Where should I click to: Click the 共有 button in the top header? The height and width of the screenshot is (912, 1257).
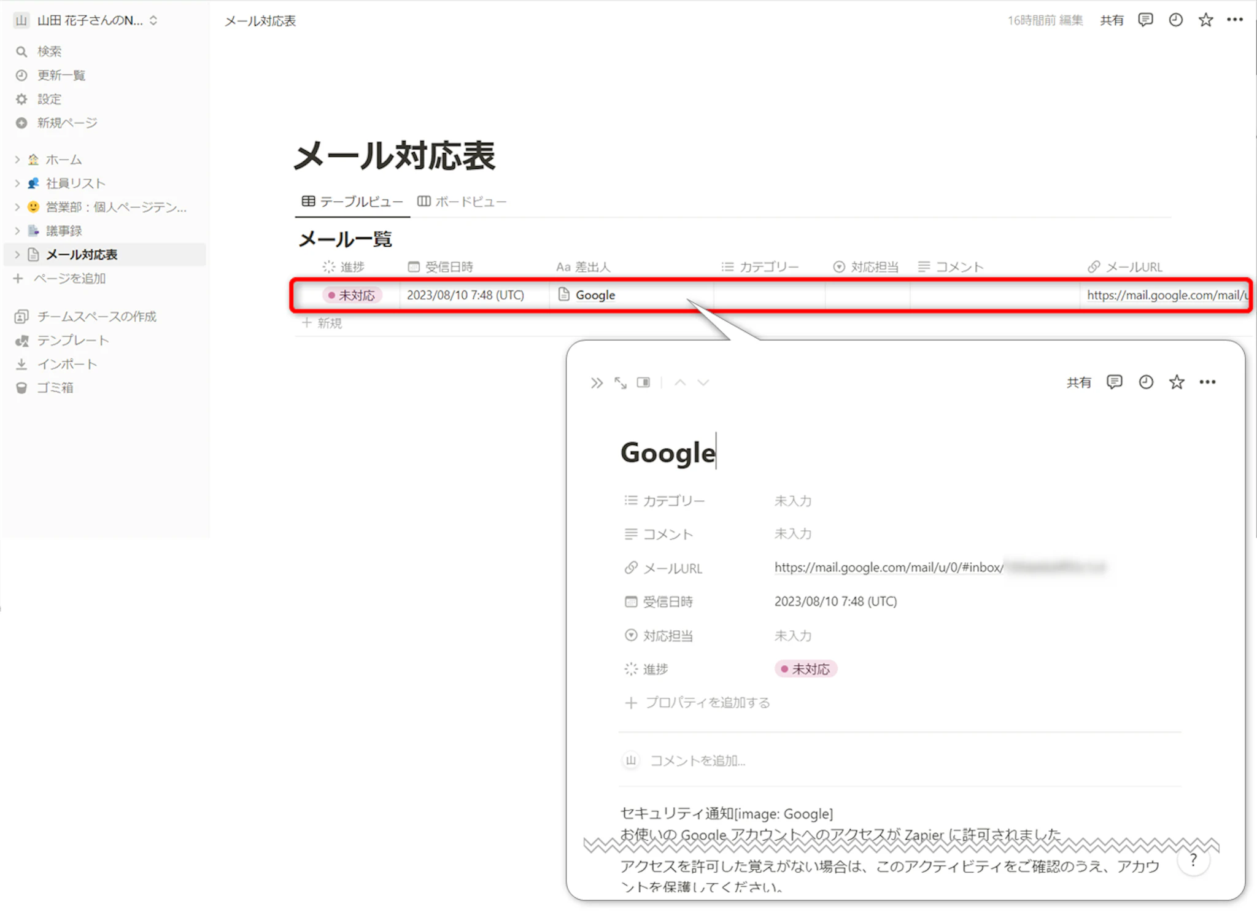coord(1111,20)
